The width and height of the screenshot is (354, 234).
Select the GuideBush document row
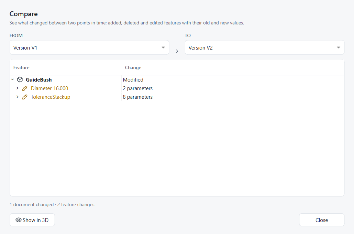177,79
